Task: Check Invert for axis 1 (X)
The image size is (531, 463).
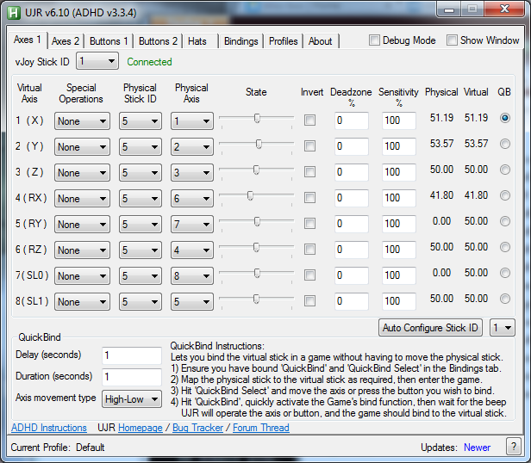Action: [310, 120]
